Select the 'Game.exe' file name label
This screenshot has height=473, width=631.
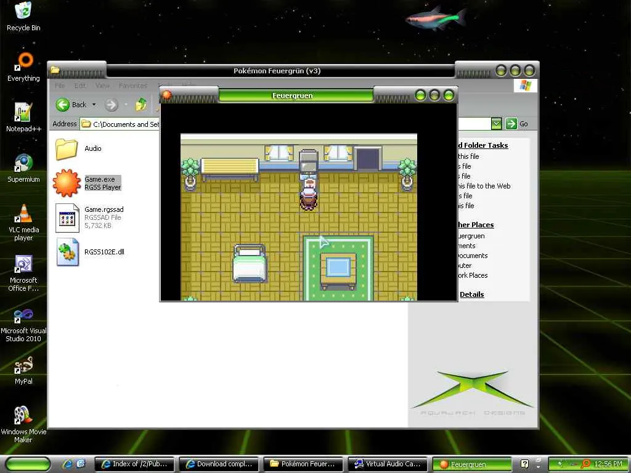point(100,179)
